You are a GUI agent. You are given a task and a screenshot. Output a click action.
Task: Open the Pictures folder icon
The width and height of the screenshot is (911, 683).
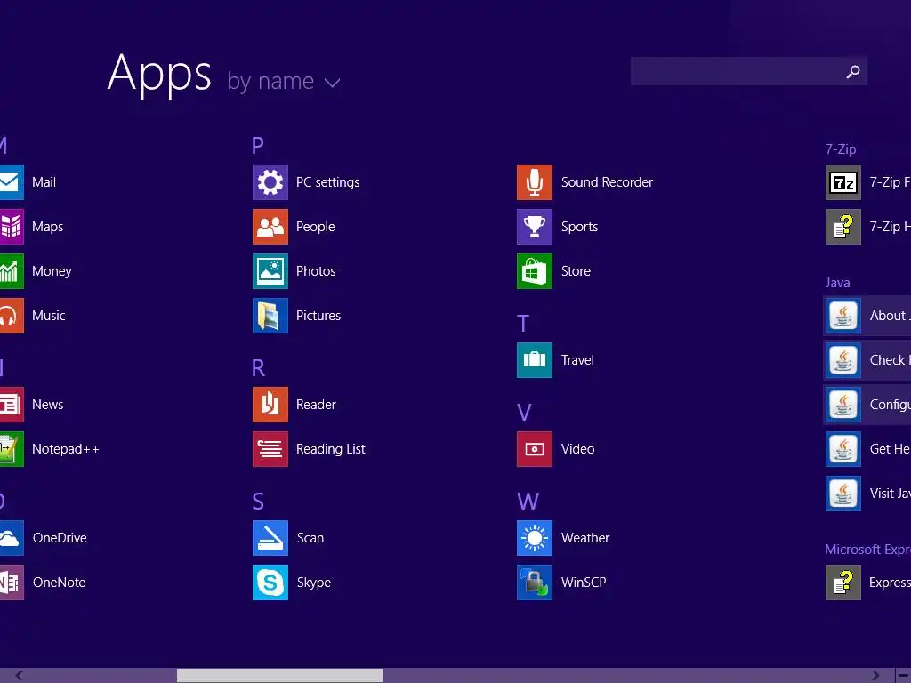coord(270,316)
